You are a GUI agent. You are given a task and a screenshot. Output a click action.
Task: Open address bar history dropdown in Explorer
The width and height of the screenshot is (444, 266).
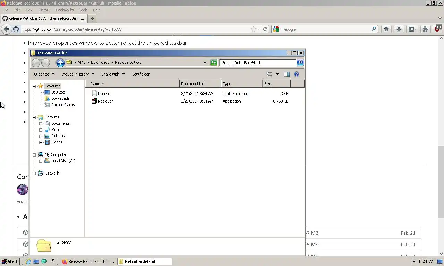[205, 63]
